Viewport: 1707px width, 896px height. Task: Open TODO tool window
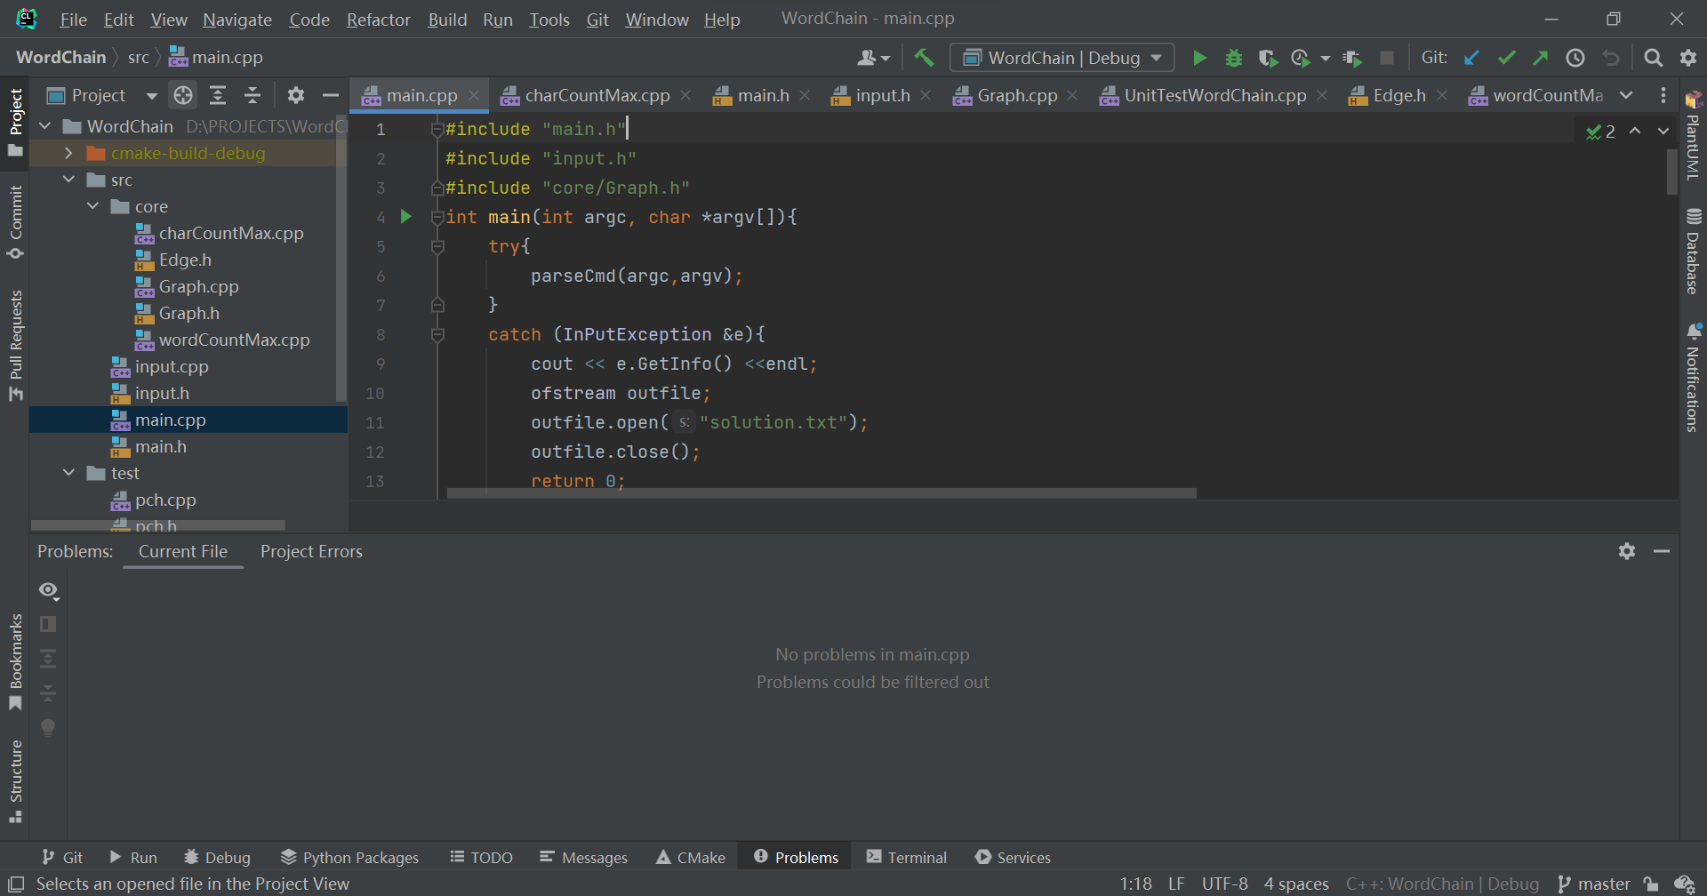(481, 857)
